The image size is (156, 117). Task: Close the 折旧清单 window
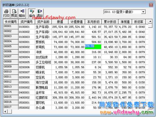[151, 5]
